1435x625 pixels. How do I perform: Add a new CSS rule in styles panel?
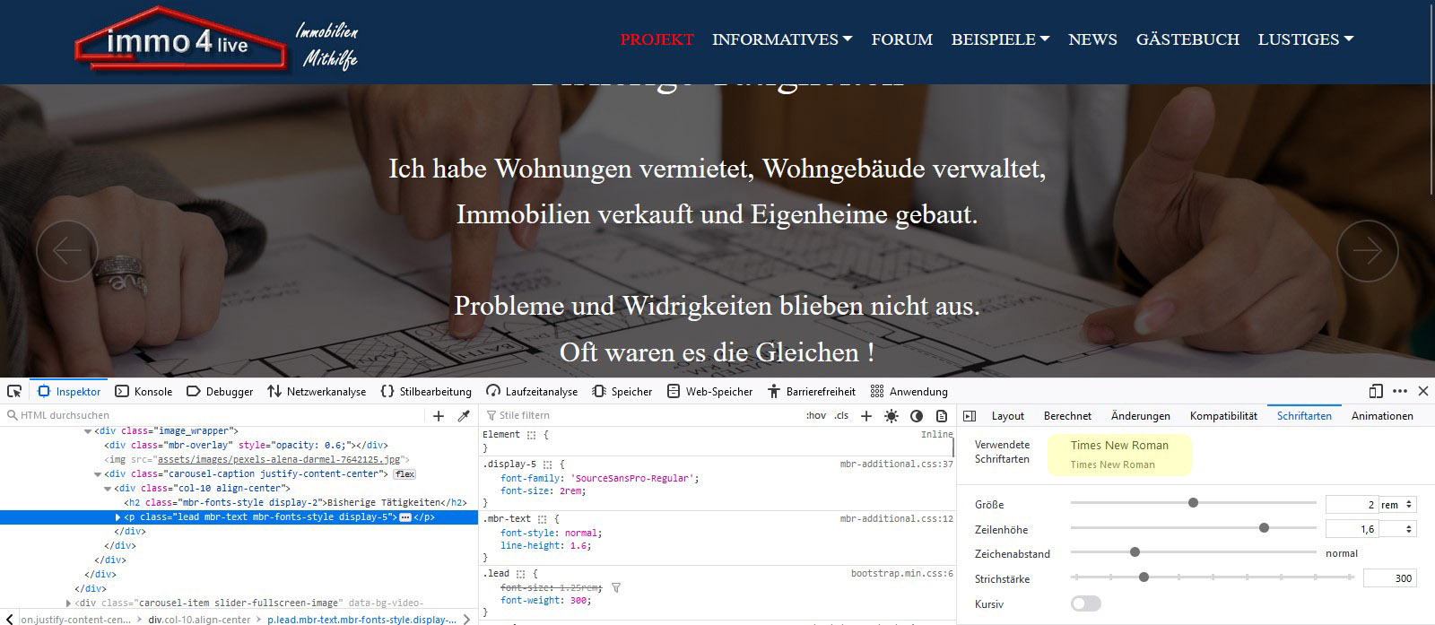(x=866, y=416)
